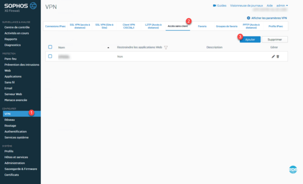Tick the select-all checkbox in header
This screenshot has width=303, height=184.
(x=50, y=47)
